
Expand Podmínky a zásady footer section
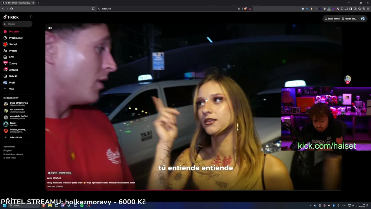coord(13,154)
